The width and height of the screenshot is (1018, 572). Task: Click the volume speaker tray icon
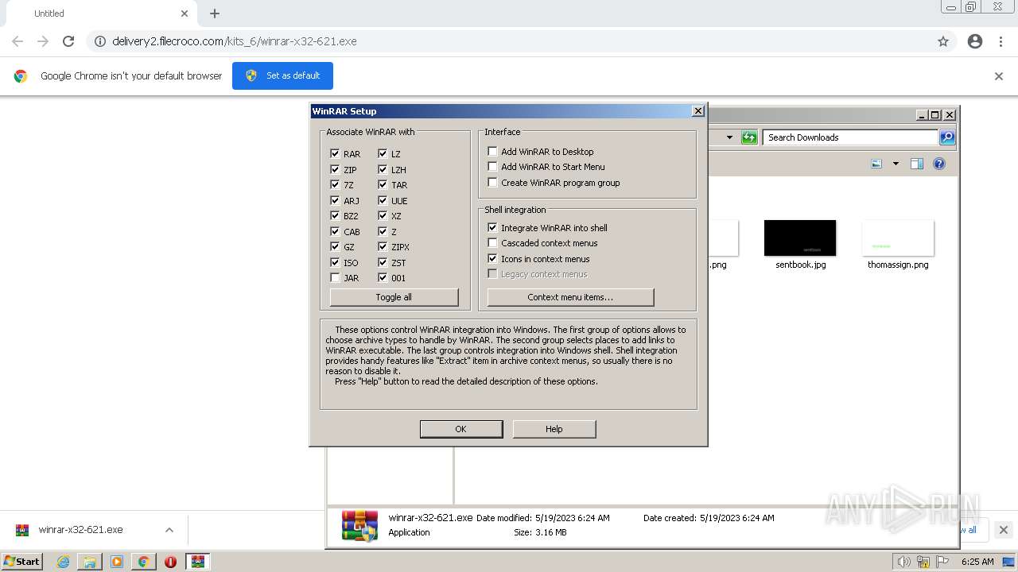click(x=904, y=562)
